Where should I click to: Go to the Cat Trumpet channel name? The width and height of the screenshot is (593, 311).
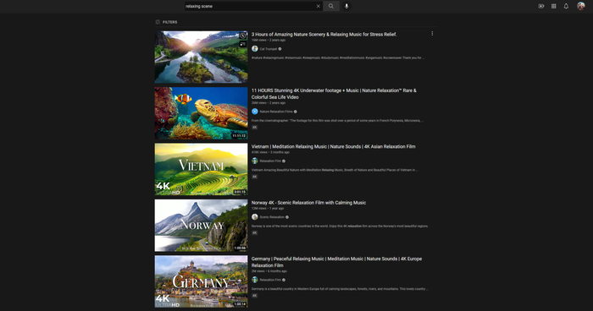coord(269,49)
